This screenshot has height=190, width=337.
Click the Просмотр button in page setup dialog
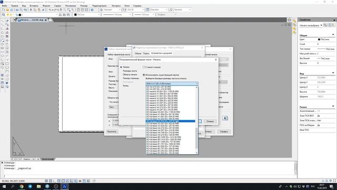[112, 131]
